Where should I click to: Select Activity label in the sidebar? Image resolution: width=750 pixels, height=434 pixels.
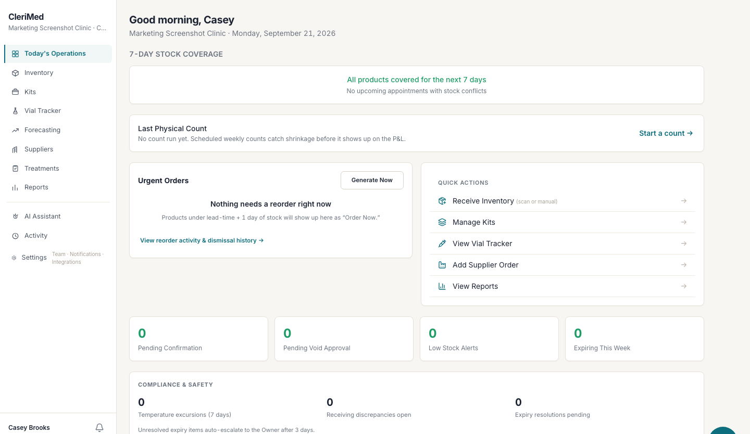[36, 236]
